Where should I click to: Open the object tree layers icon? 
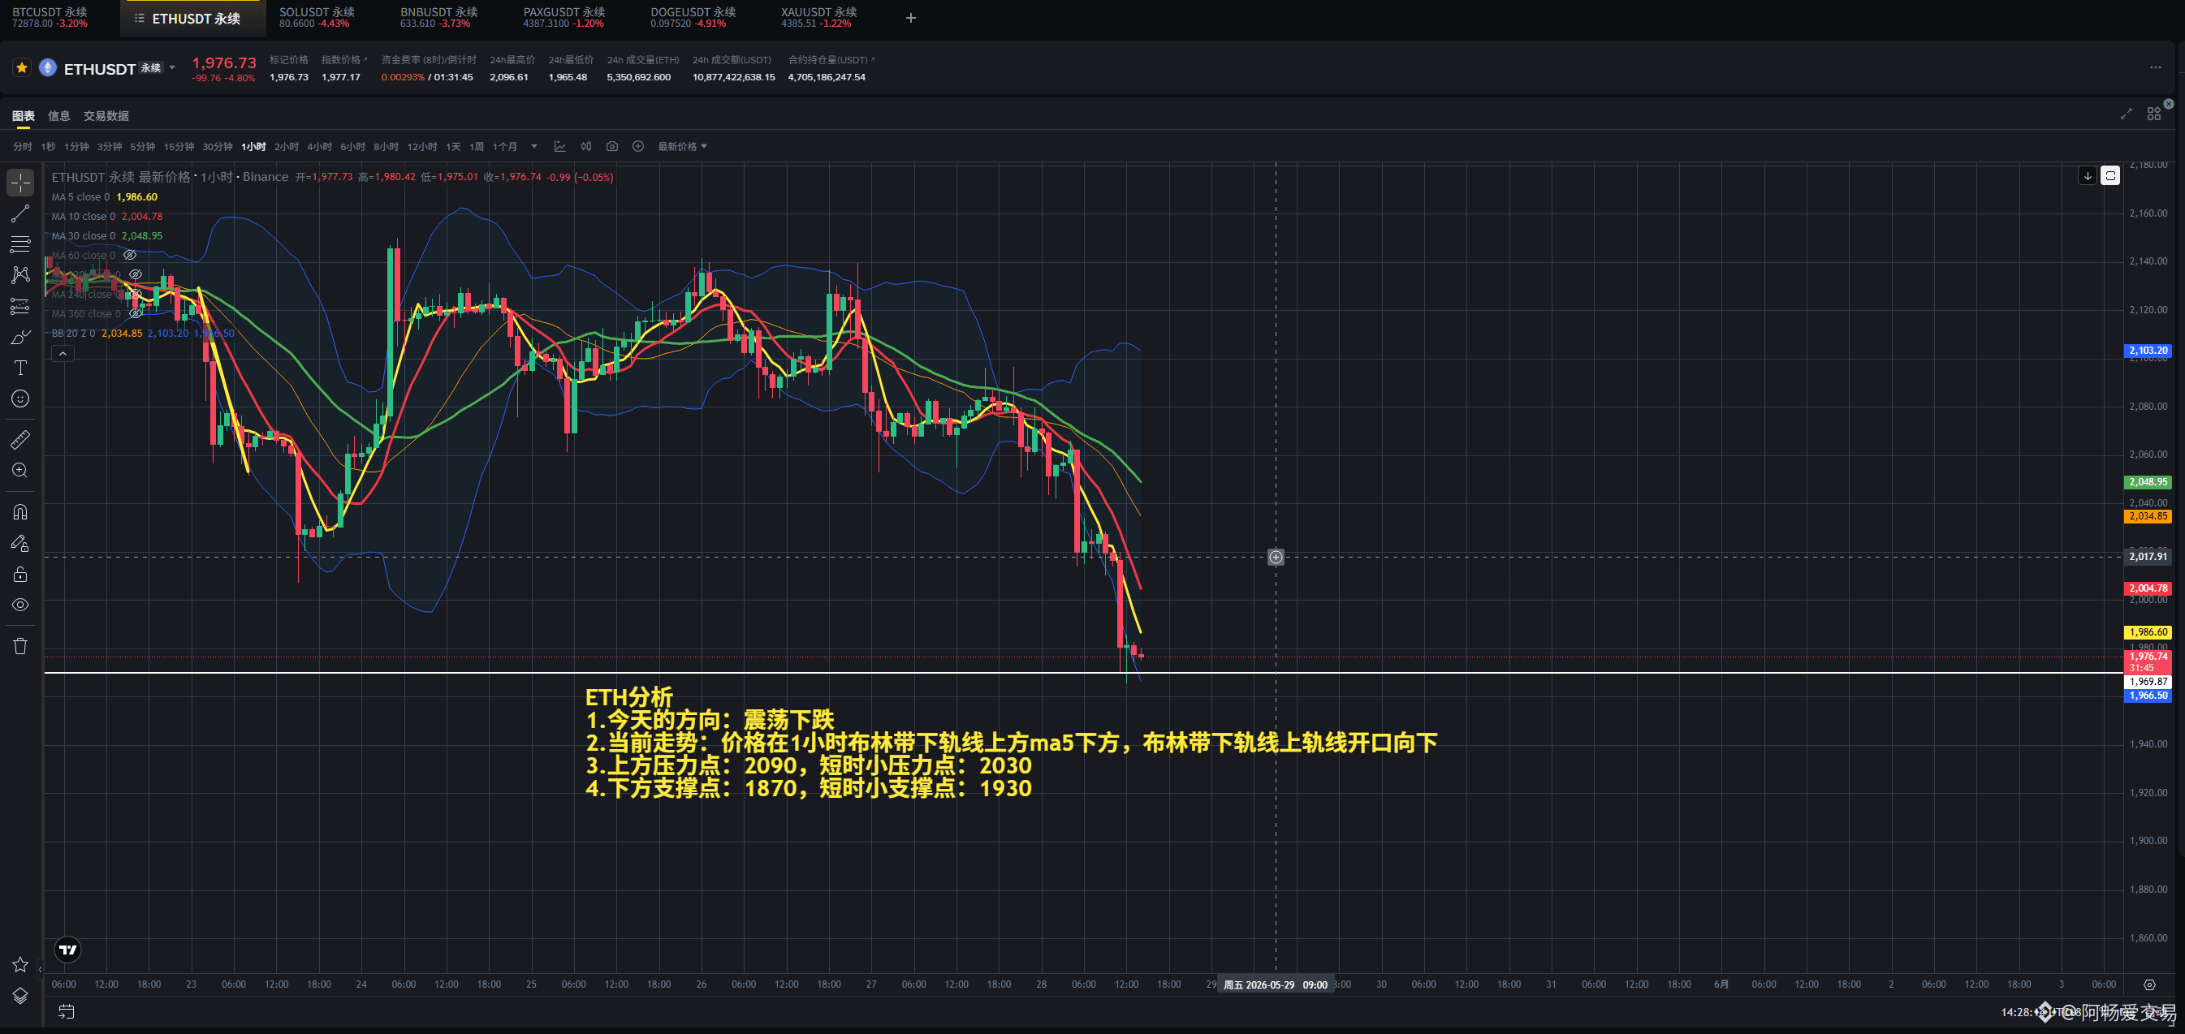(20, 996)
